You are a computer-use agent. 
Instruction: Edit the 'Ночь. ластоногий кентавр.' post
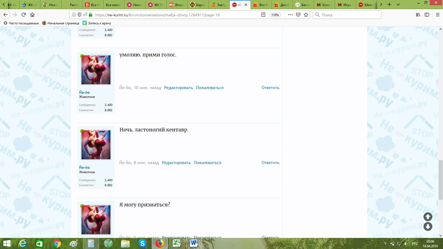point(176,163)
